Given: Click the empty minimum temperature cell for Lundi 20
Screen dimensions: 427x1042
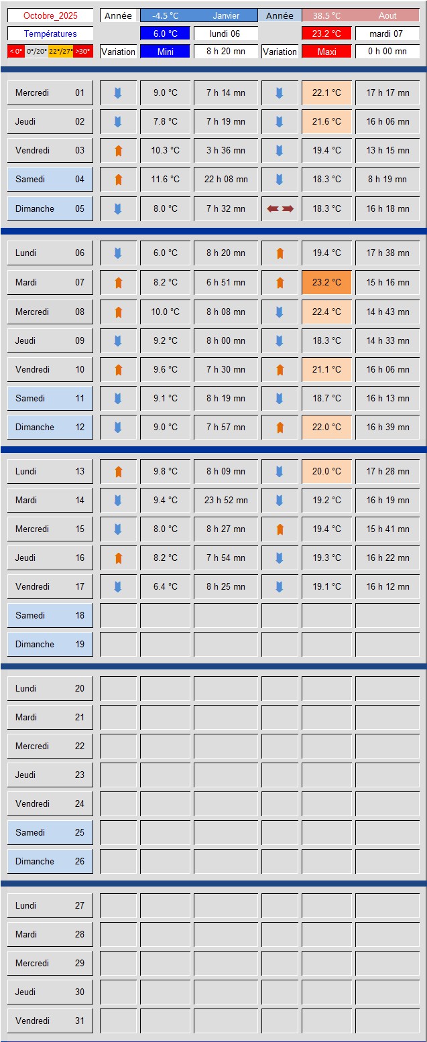Looking at the screenshot, I should pyautogui.click(x=165, y=689).
